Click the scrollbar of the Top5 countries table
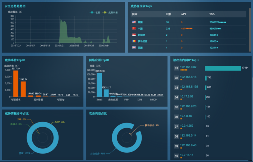 (250, 30)
